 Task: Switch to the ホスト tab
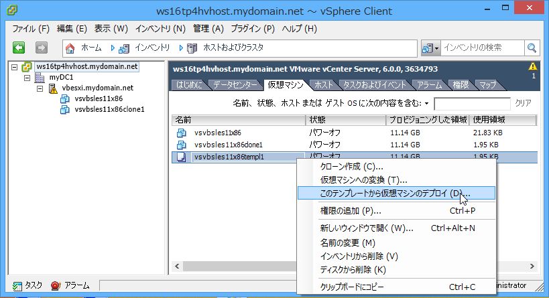(324, 85)
